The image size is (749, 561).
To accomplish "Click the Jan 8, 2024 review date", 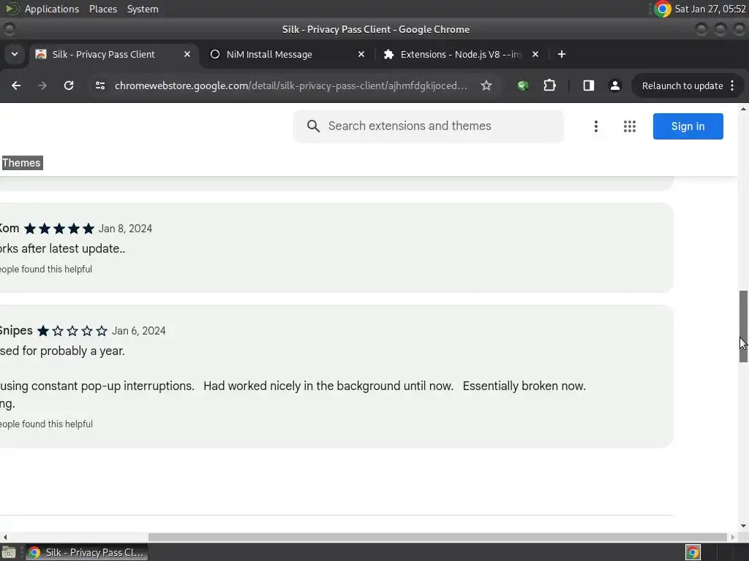I will tap(125, 229).
